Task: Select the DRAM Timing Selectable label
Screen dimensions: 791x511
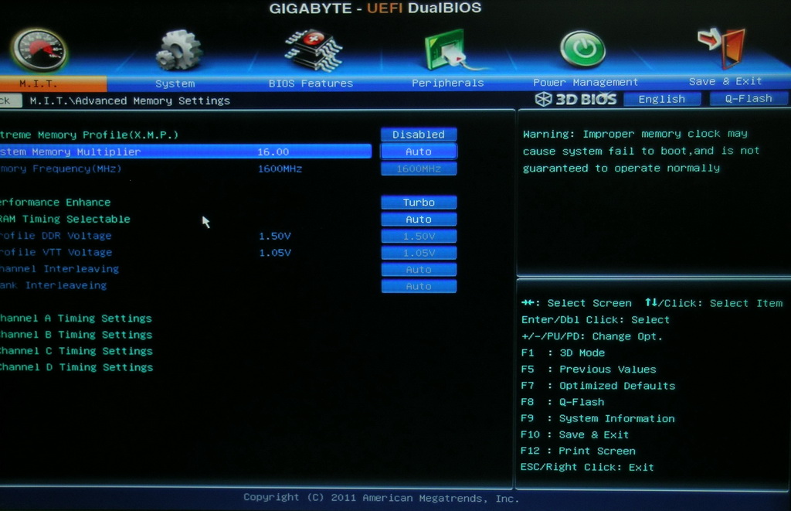Action: click(65, 219)
